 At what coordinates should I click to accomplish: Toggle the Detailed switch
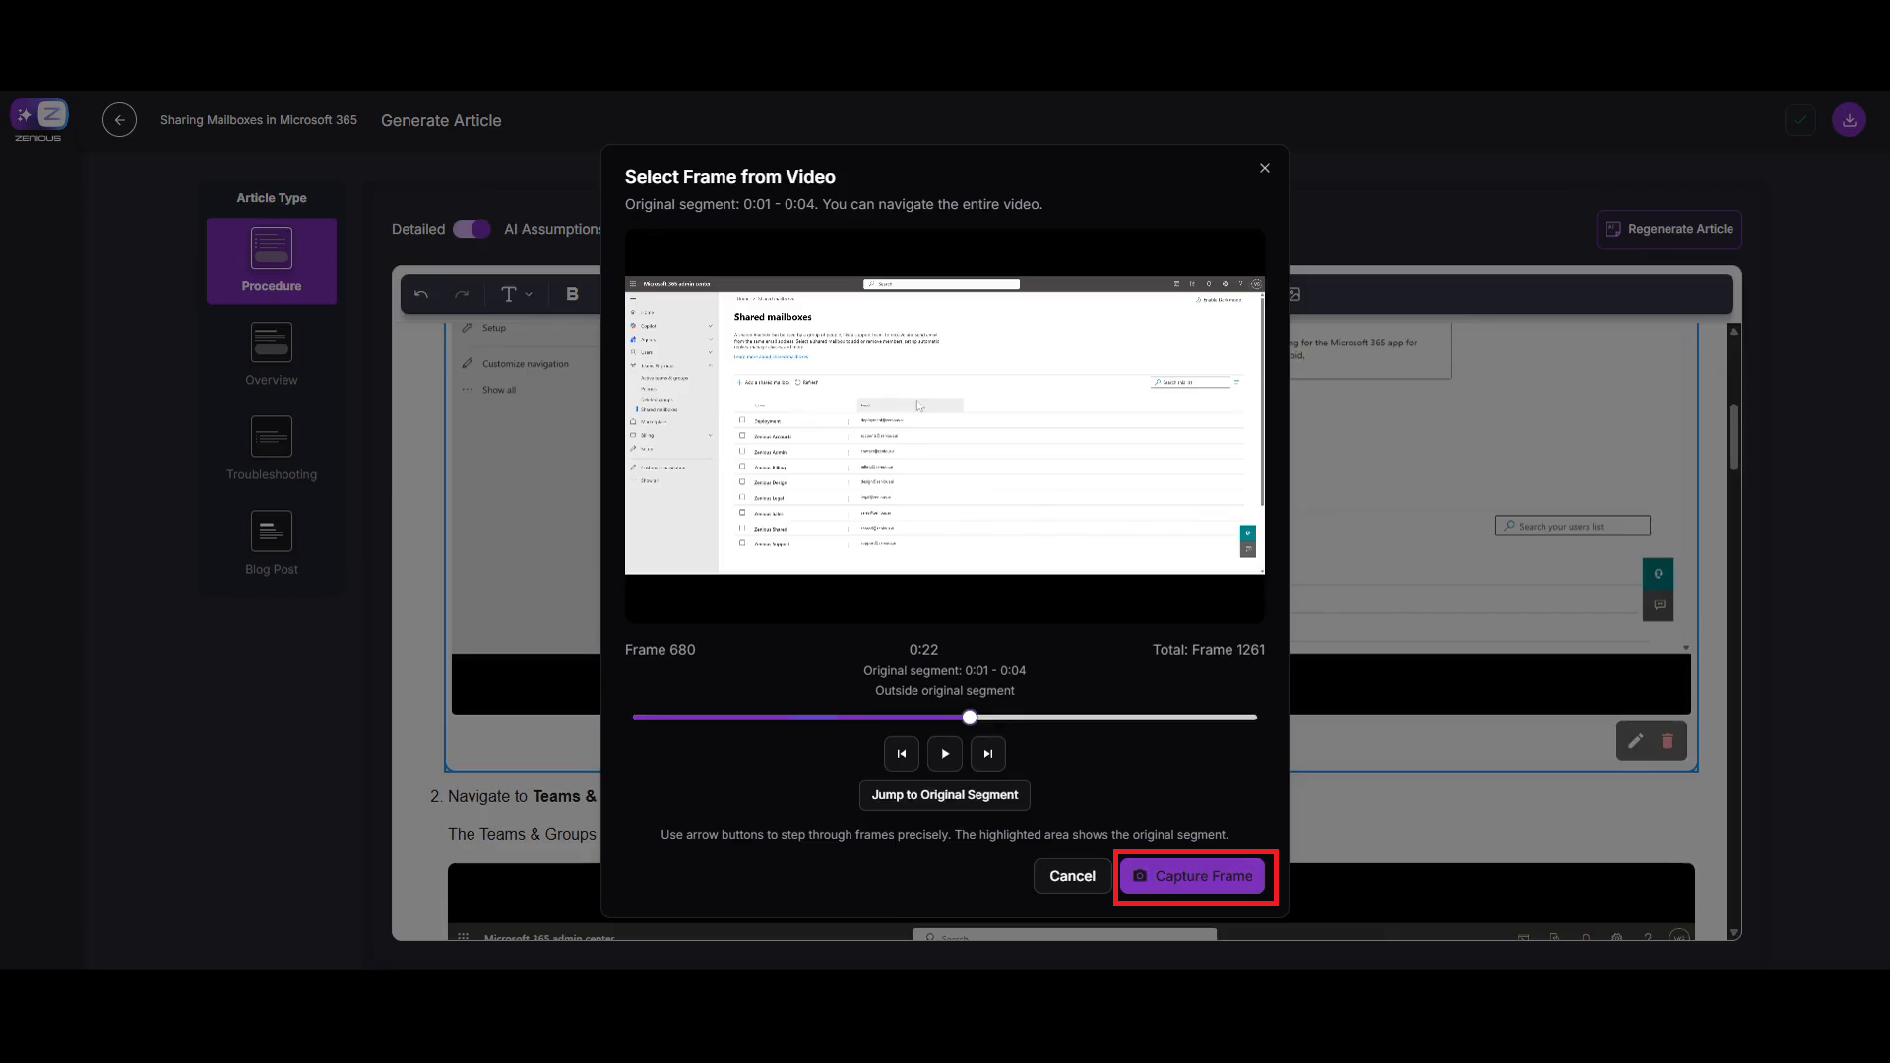coord(472,229)
